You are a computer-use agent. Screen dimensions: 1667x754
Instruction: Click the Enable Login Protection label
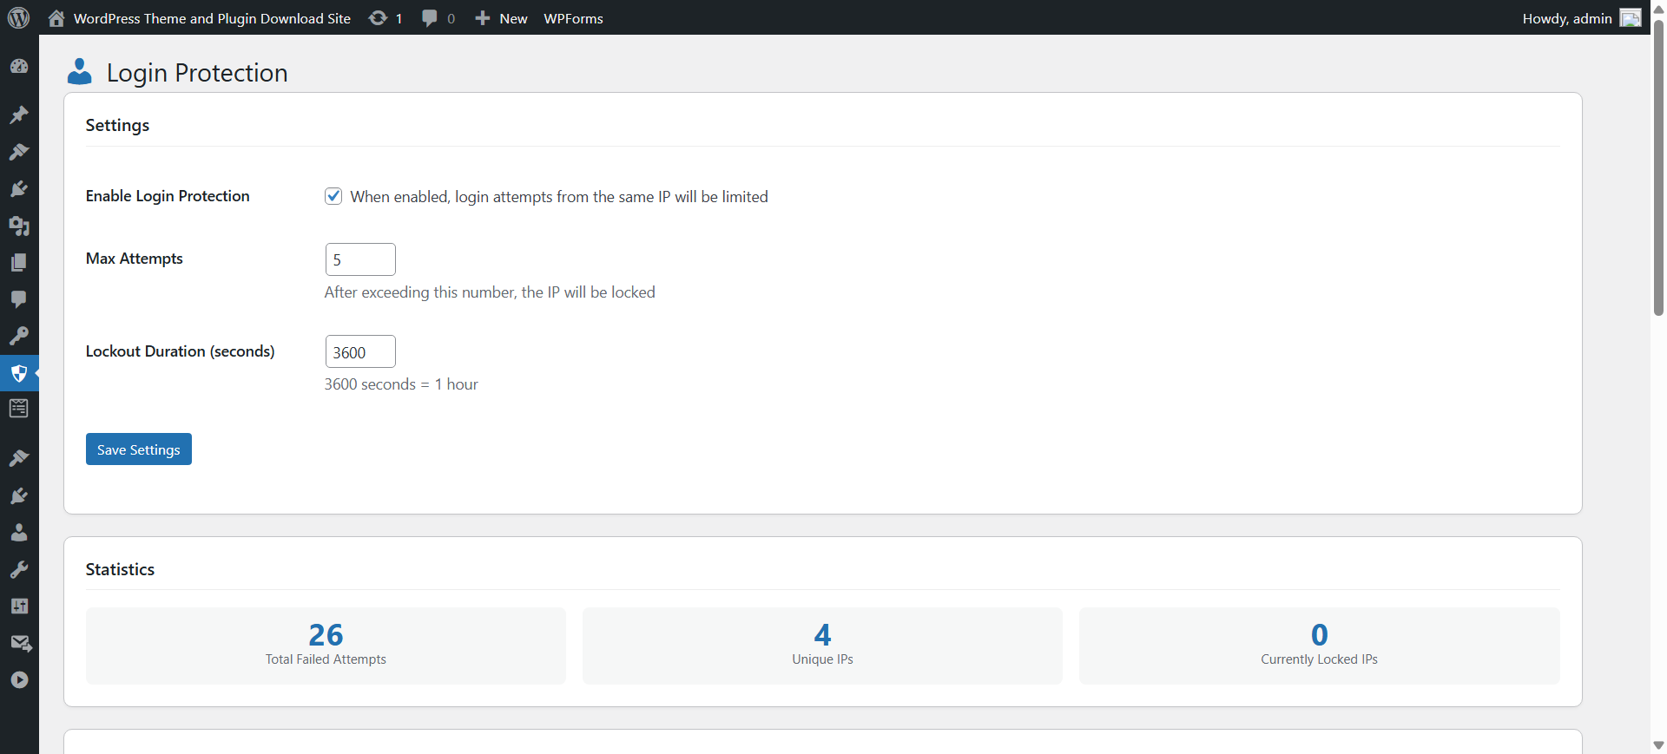[x=168, y=196]
